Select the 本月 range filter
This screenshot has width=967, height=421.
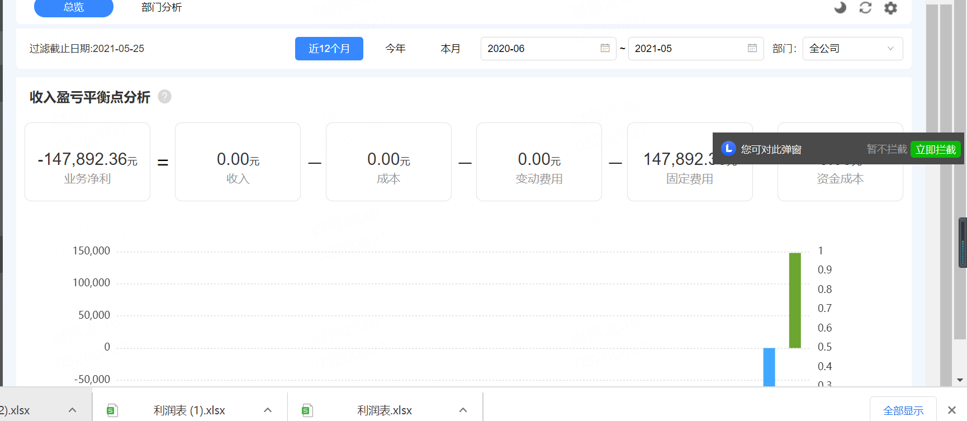click(x=450, y=49)
